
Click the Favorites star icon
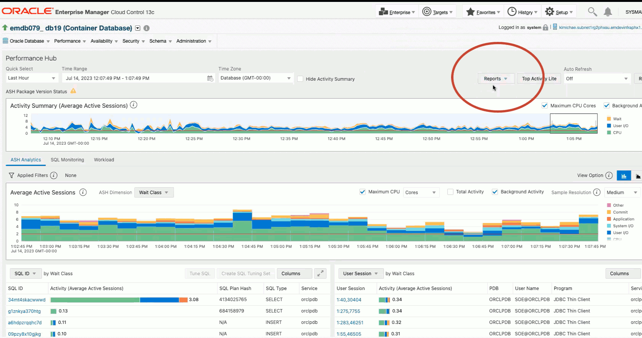click(470, 12)
